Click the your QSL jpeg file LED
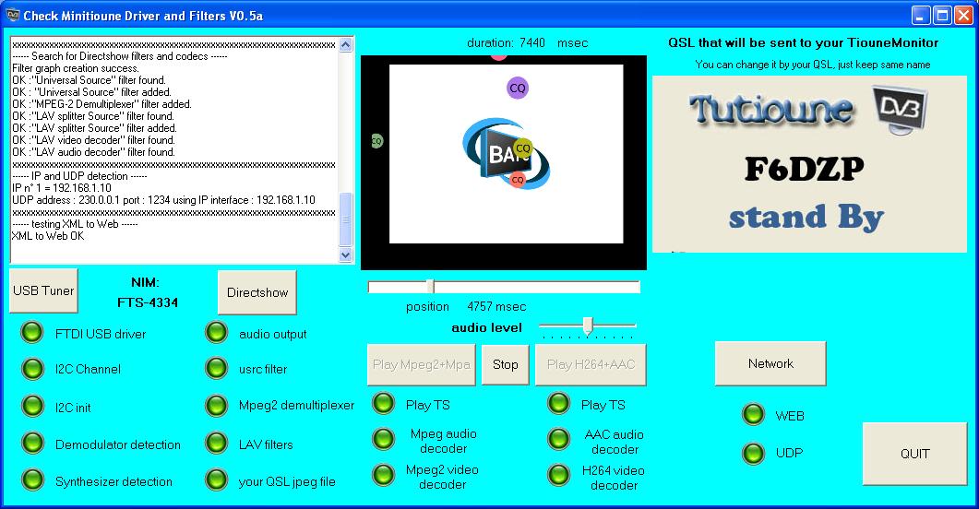 [217, 479]
